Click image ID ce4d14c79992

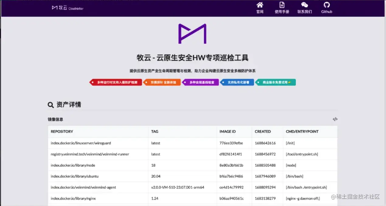[x=231, y=187]
